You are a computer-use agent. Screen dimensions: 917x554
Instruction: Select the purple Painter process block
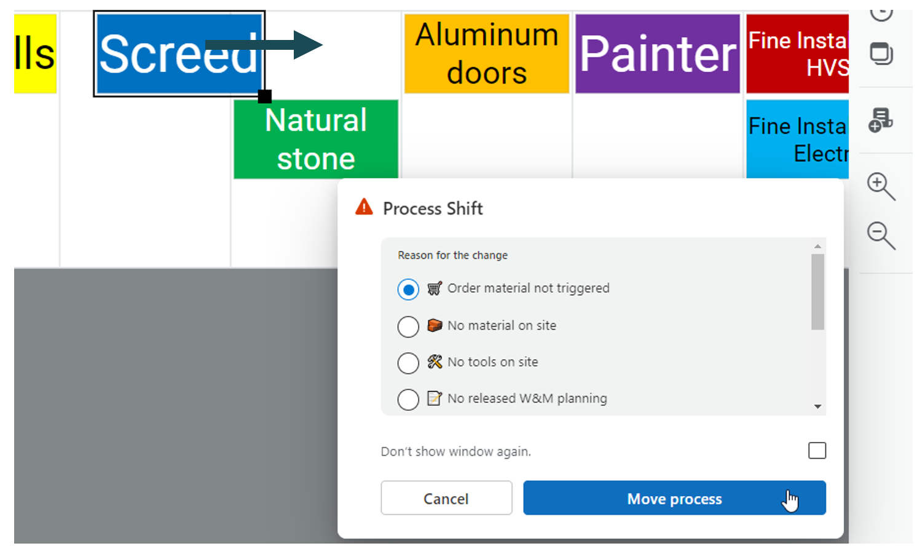(657, 54)
